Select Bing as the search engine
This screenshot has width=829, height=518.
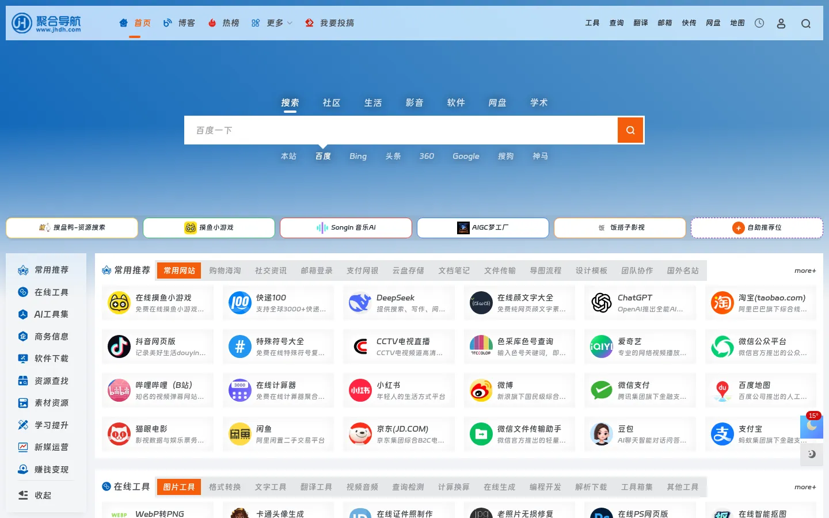358,156
